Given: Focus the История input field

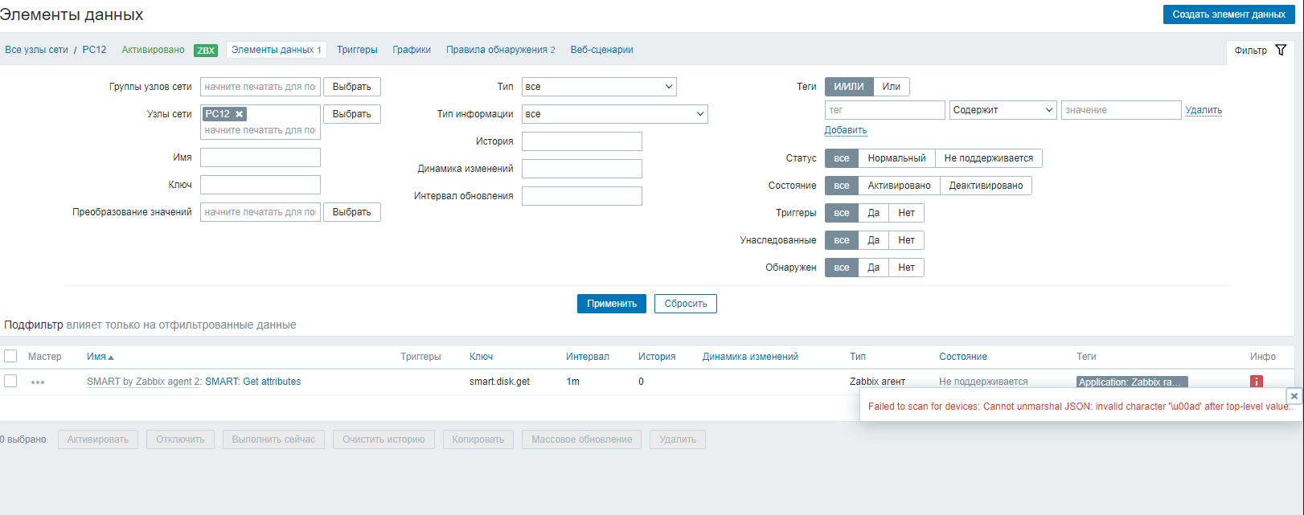Looking at the screenshot, I should tap(582, 141).
